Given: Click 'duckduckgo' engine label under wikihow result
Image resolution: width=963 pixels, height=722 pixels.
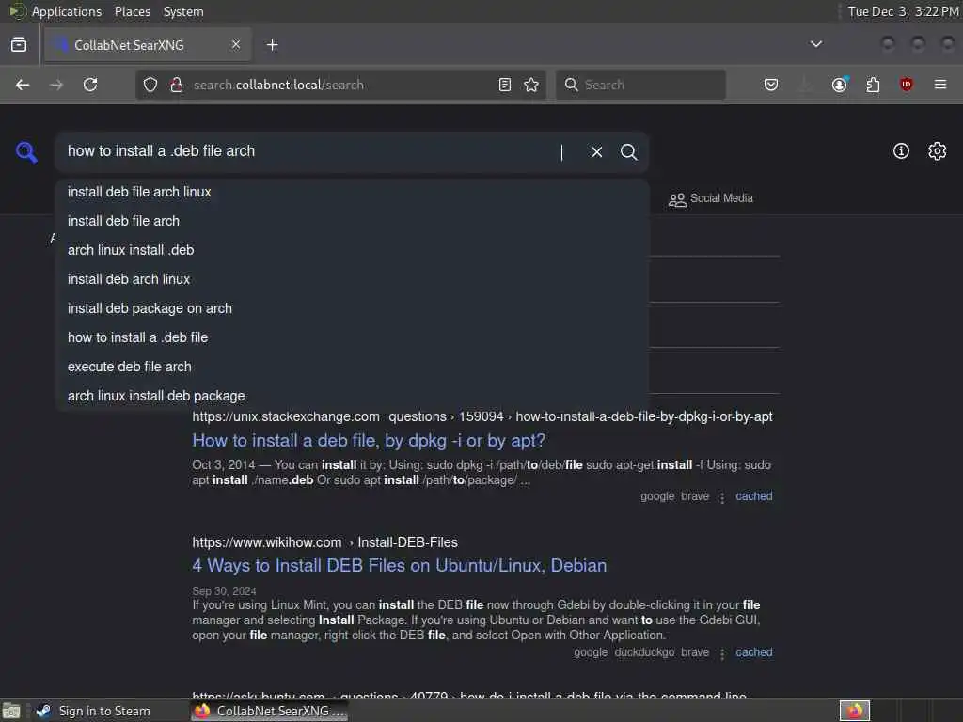Looking at the screenshot, I should (x=644, y=652).
